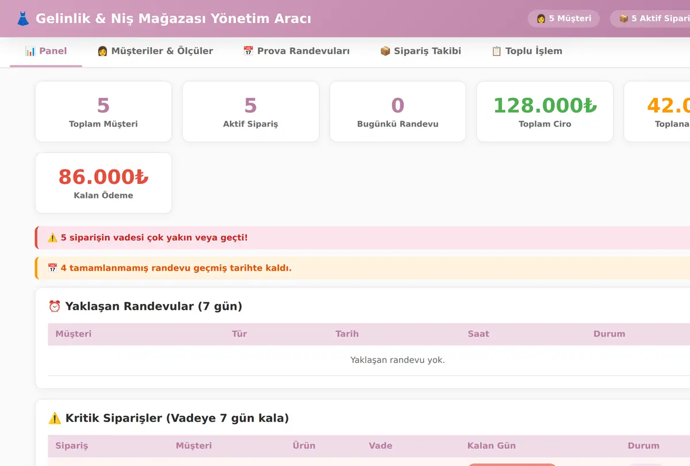Click the Müşteri column header in appointments table
This screenshot has width=690, height=466.
pos(74,334)
